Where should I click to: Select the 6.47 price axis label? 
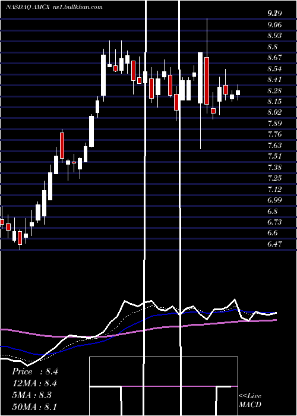coord(274,245)
